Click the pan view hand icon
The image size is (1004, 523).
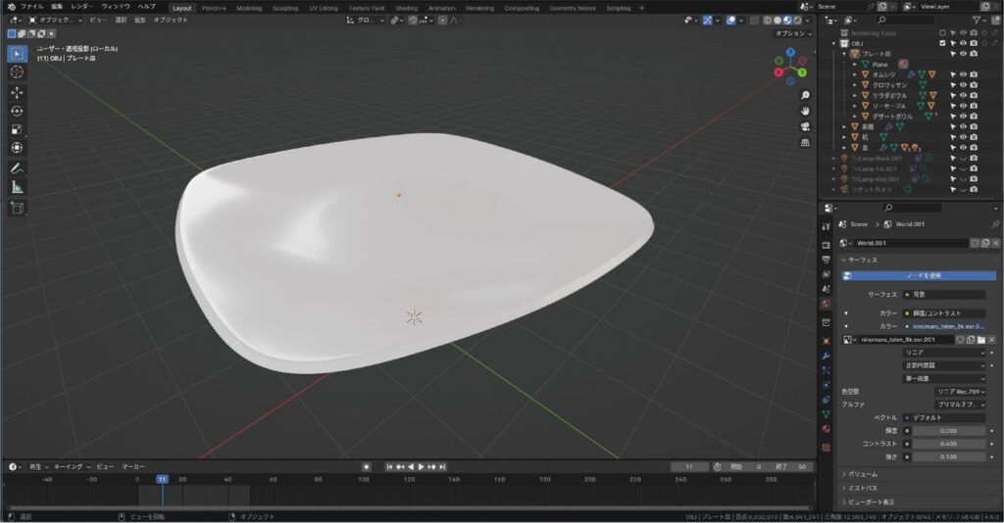805,111
